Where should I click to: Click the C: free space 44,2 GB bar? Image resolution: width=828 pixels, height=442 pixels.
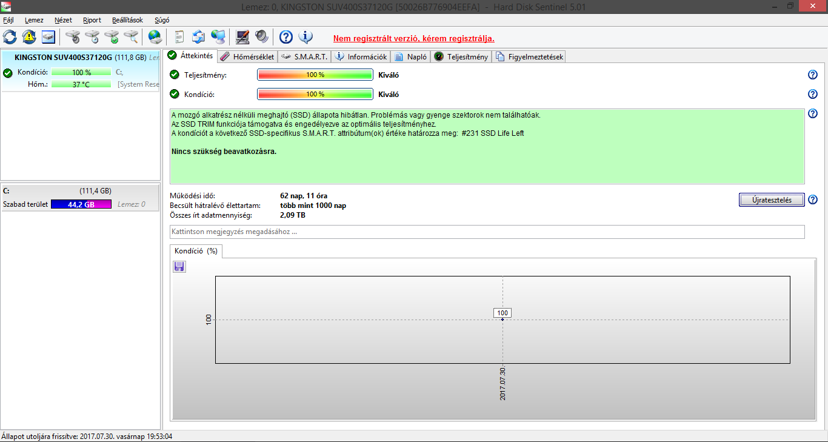[x=81, y=204]
